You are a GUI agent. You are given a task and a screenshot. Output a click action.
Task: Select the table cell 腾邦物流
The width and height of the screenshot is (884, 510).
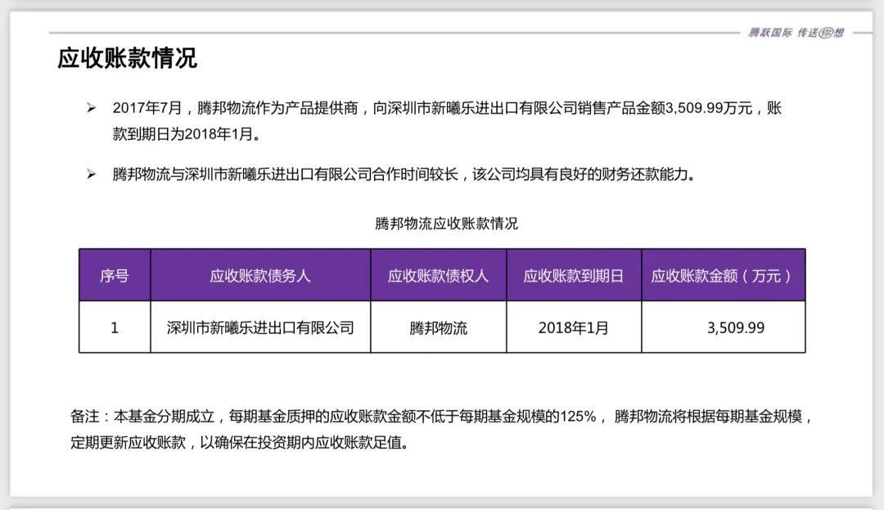[438, 327]
